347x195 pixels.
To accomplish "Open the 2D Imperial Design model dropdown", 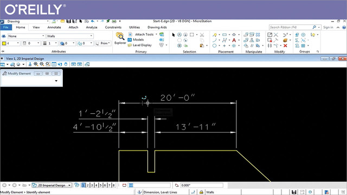I will (x=52, y=185).
